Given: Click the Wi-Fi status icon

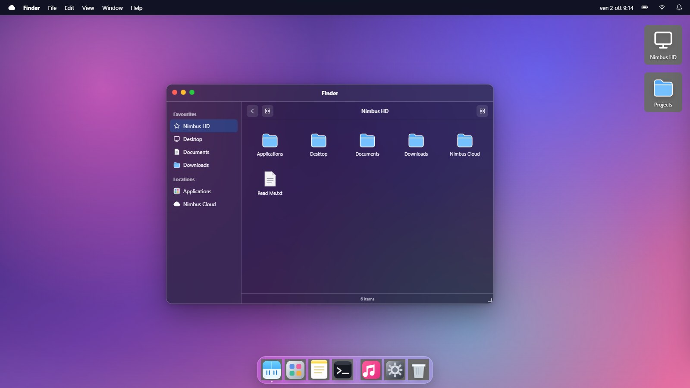Looking at the screenshot, I should tap(662, 7).
